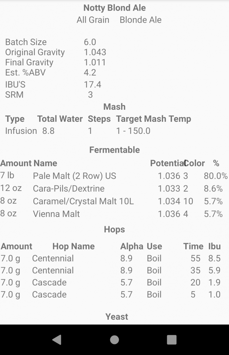Tap the recent apps square icon
229x355 pixels.
172,340
